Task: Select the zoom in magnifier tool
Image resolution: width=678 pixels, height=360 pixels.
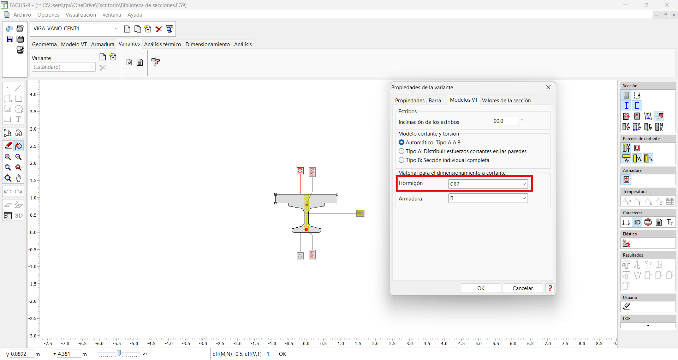Action: pyautogui.click(x=8, y=157)
